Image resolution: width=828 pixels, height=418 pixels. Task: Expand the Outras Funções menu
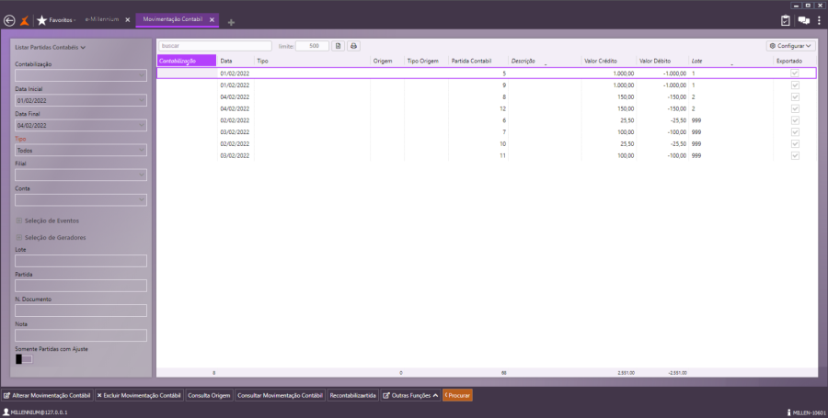coord(411,395)
